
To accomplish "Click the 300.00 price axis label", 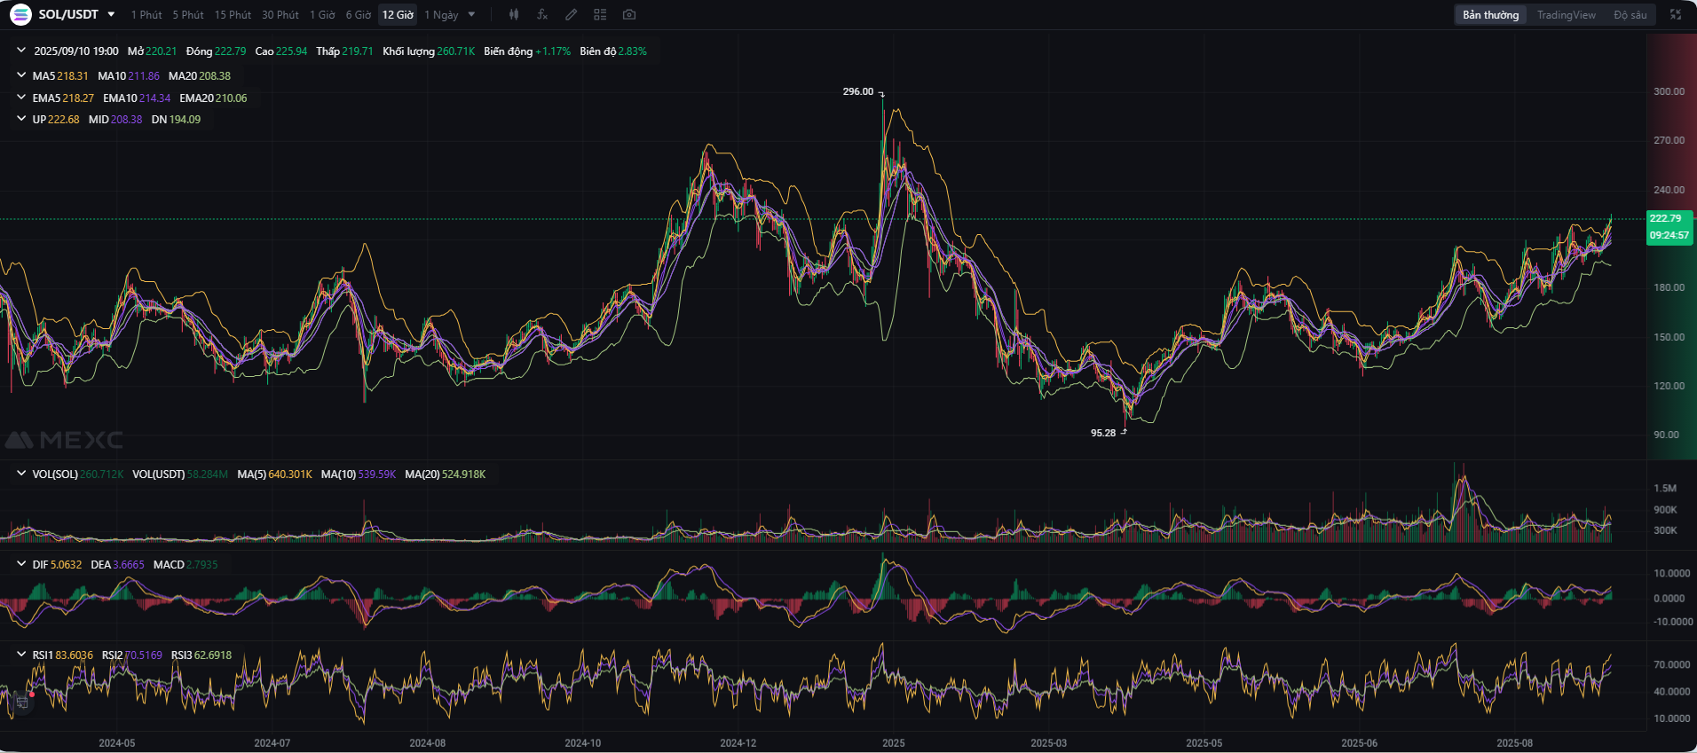I will tap(1669, 91).
